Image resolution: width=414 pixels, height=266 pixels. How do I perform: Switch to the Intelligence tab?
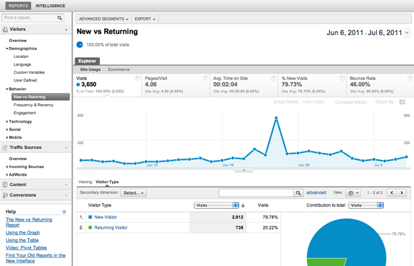click(50, 6)
